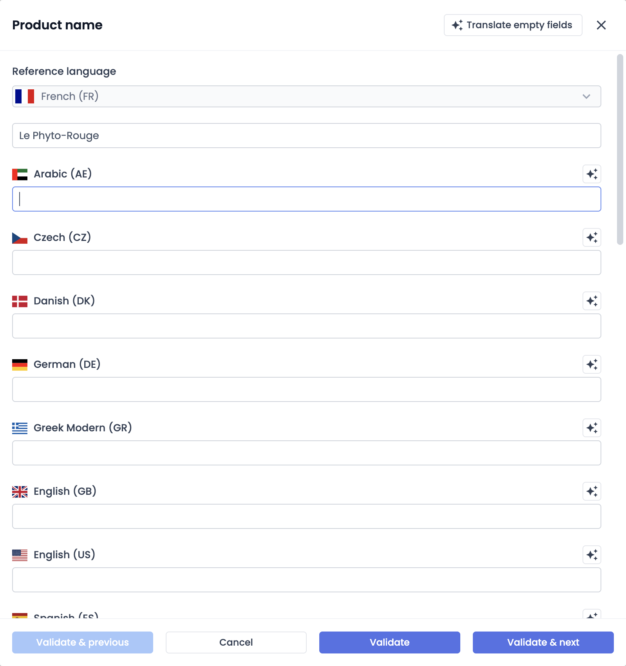Image resolution: width=626 pixels, height=666 pixels.
Task: Use the sparkle icon beside German
Action: point(592,364)
